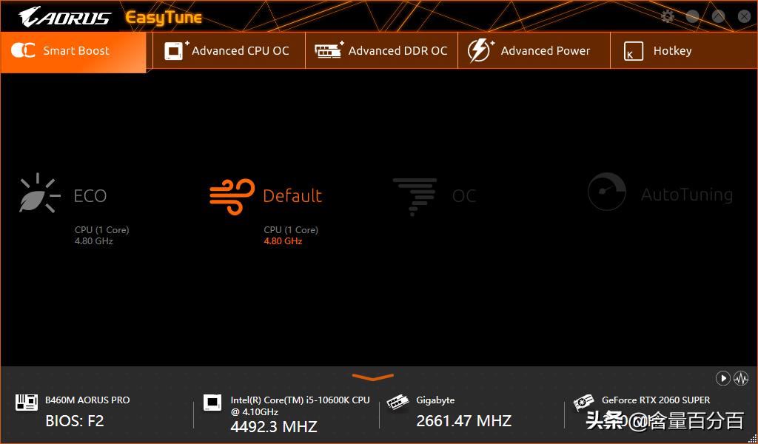Click the ECO mode label
Image resolution: width=758 pixels, height=444 pixels.
point(90,195)
